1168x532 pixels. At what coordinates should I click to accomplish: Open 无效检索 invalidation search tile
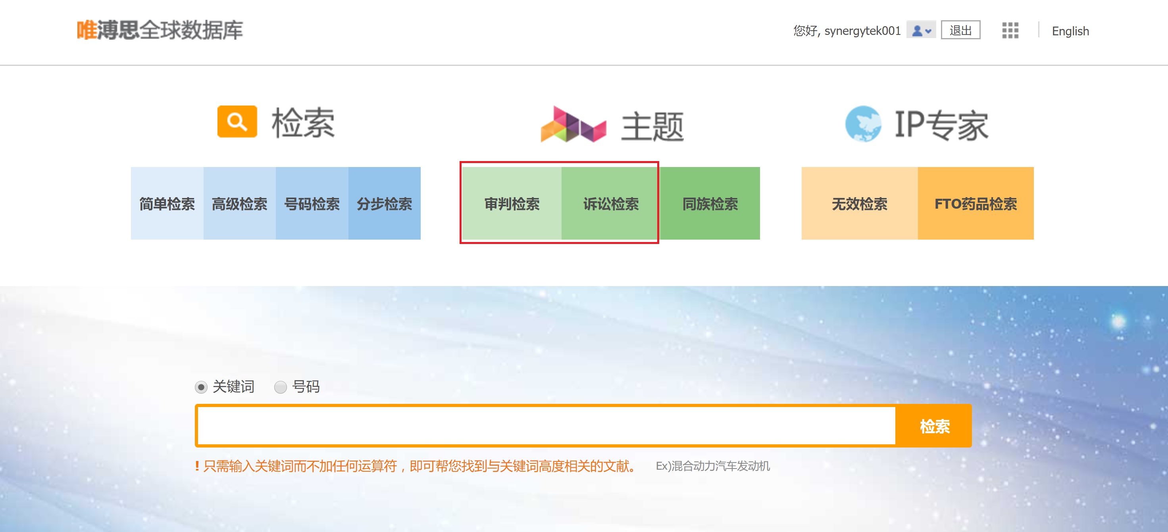(x=859, y=204)
